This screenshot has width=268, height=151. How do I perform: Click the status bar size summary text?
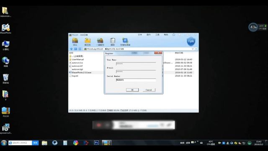click(x=108, y=110)
